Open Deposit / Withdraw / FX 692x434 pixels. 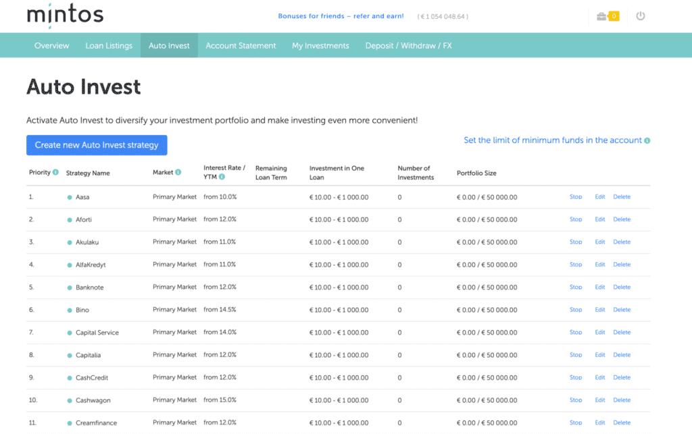(x=408, y=45)
